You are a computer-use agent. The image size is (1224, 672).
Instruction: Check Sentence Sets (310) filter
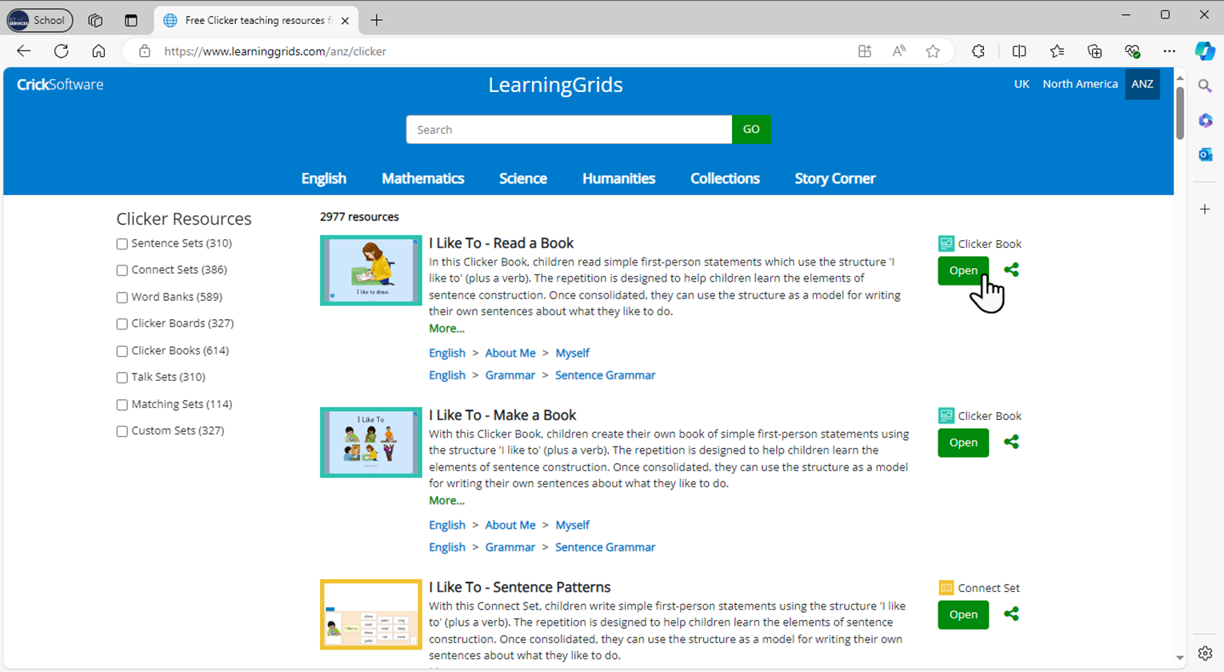point(122,244)
